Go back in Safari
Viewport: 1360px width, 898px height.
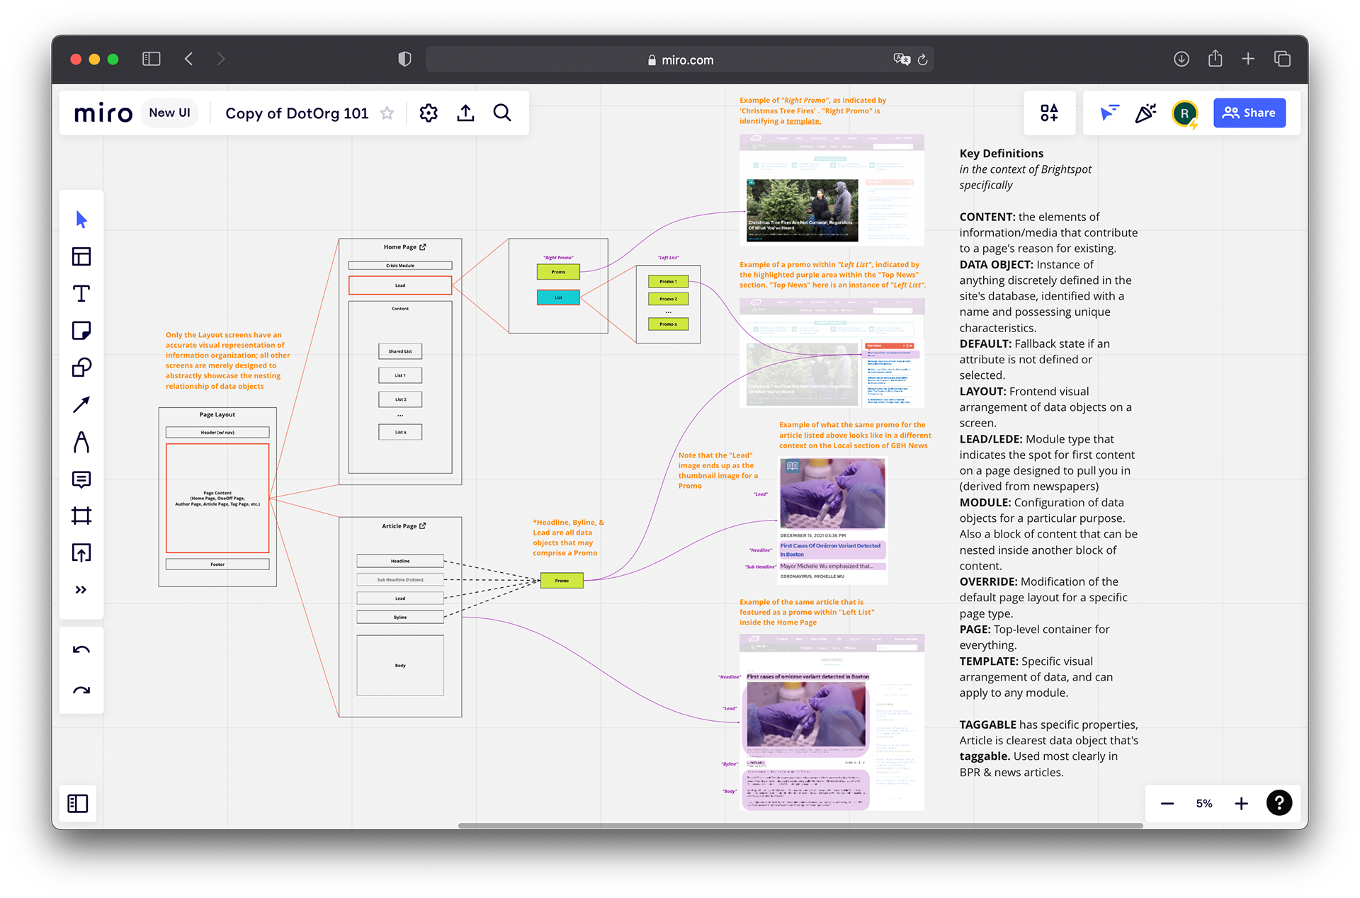(x=189, y=59)
